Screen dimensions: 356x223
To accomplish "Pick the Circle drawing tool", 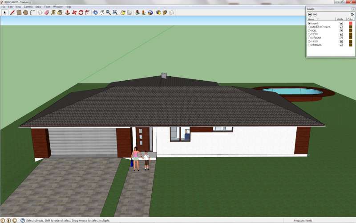I will 26,12.
